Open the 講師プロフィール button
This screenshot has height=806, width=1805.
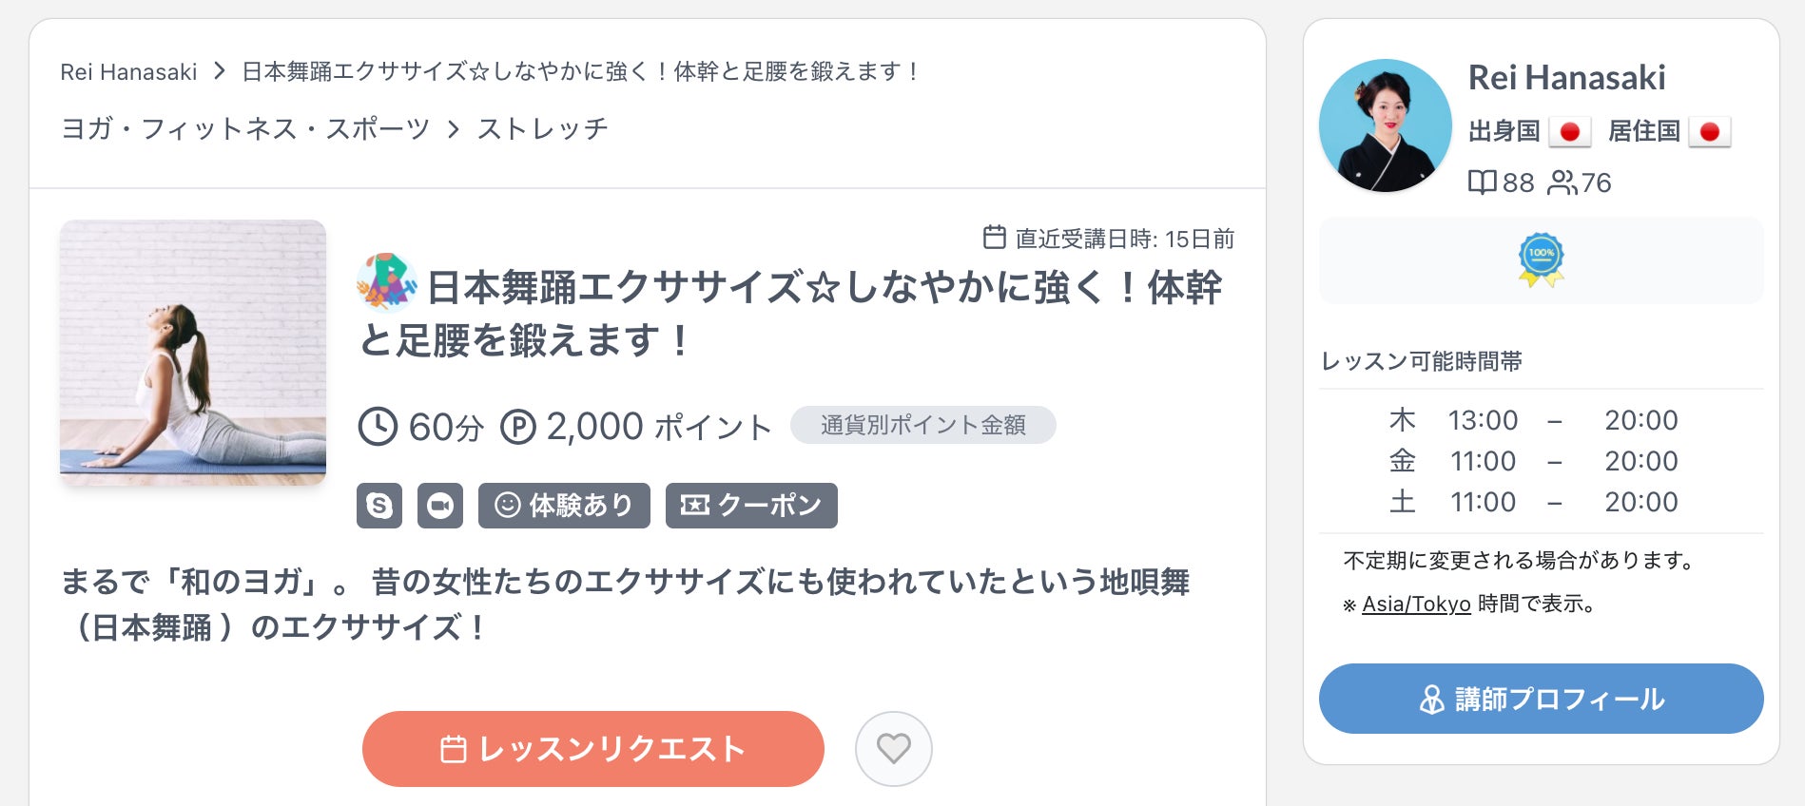pyautogui.click(x=1541, y=699)
